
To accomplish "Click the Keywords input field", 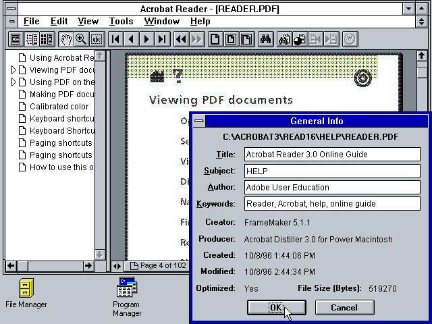I will coord(332,204).
